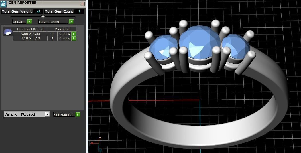The height and width of the screenshot is (153, 301).
Task: Collapse the panel with the round arrow
Action: coord(43,17)
